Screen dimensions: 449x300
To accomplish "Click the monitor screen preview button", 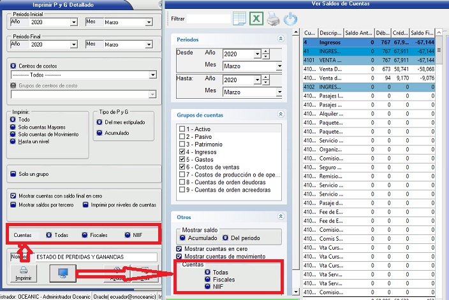I will 63,273.
